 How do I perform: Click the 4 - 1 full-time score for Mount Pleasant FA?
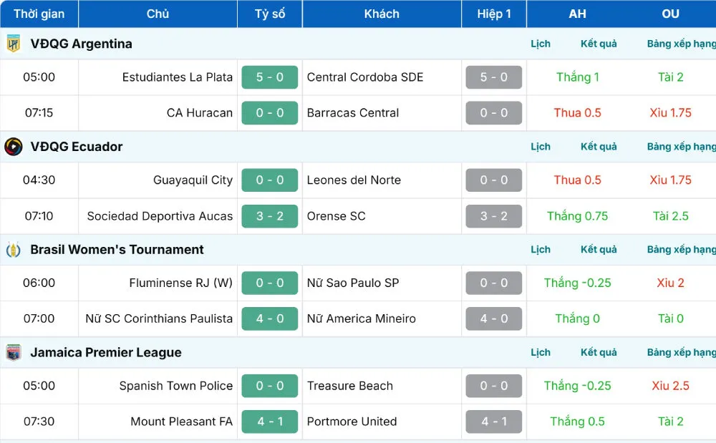270,422
